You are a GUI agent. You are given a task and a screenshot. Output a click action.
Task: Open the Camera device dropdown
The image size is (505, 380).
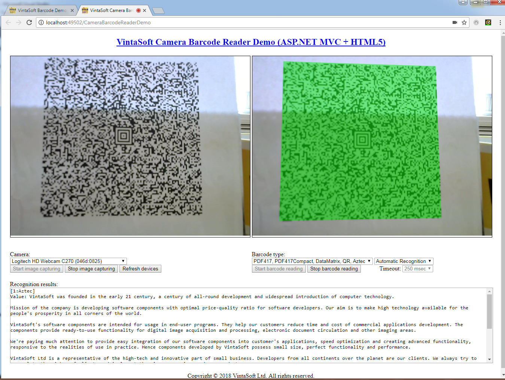click(68, 261)
